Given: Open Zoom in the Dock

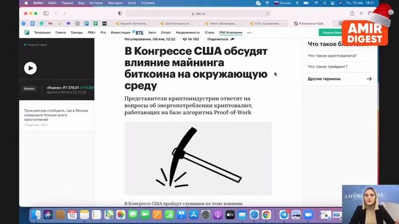Looking at the screenshot, I should pos(308,215).
